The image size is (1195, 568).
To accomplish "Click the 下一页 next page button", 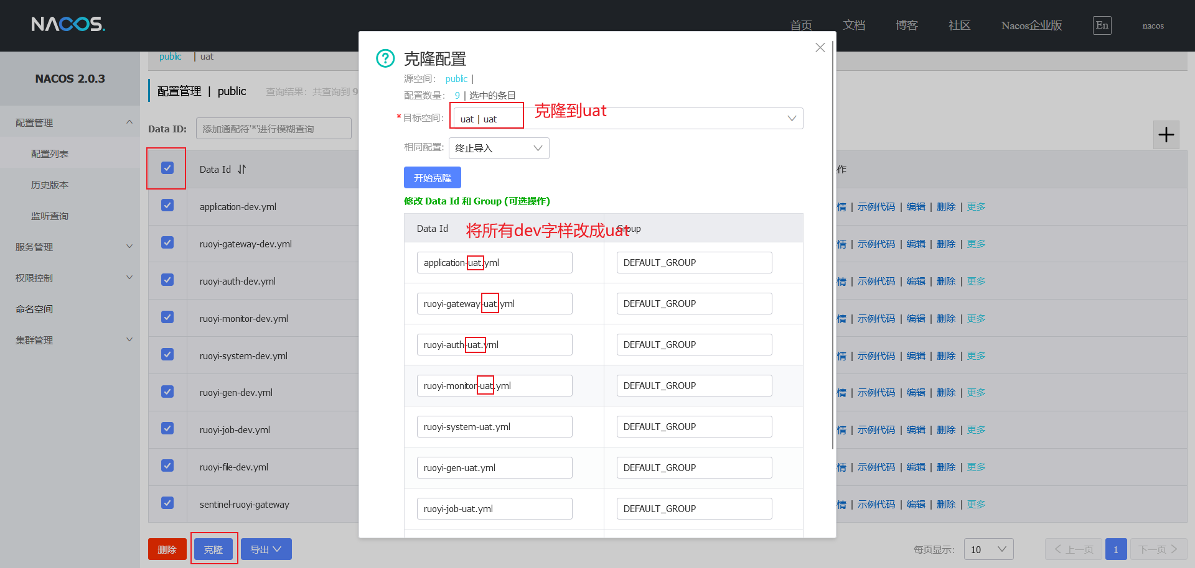I will click(x=1158, y=549).
